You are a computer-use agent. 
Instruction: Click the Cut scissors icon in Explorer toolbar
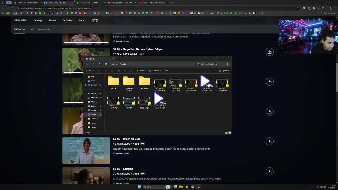point(99,71)
